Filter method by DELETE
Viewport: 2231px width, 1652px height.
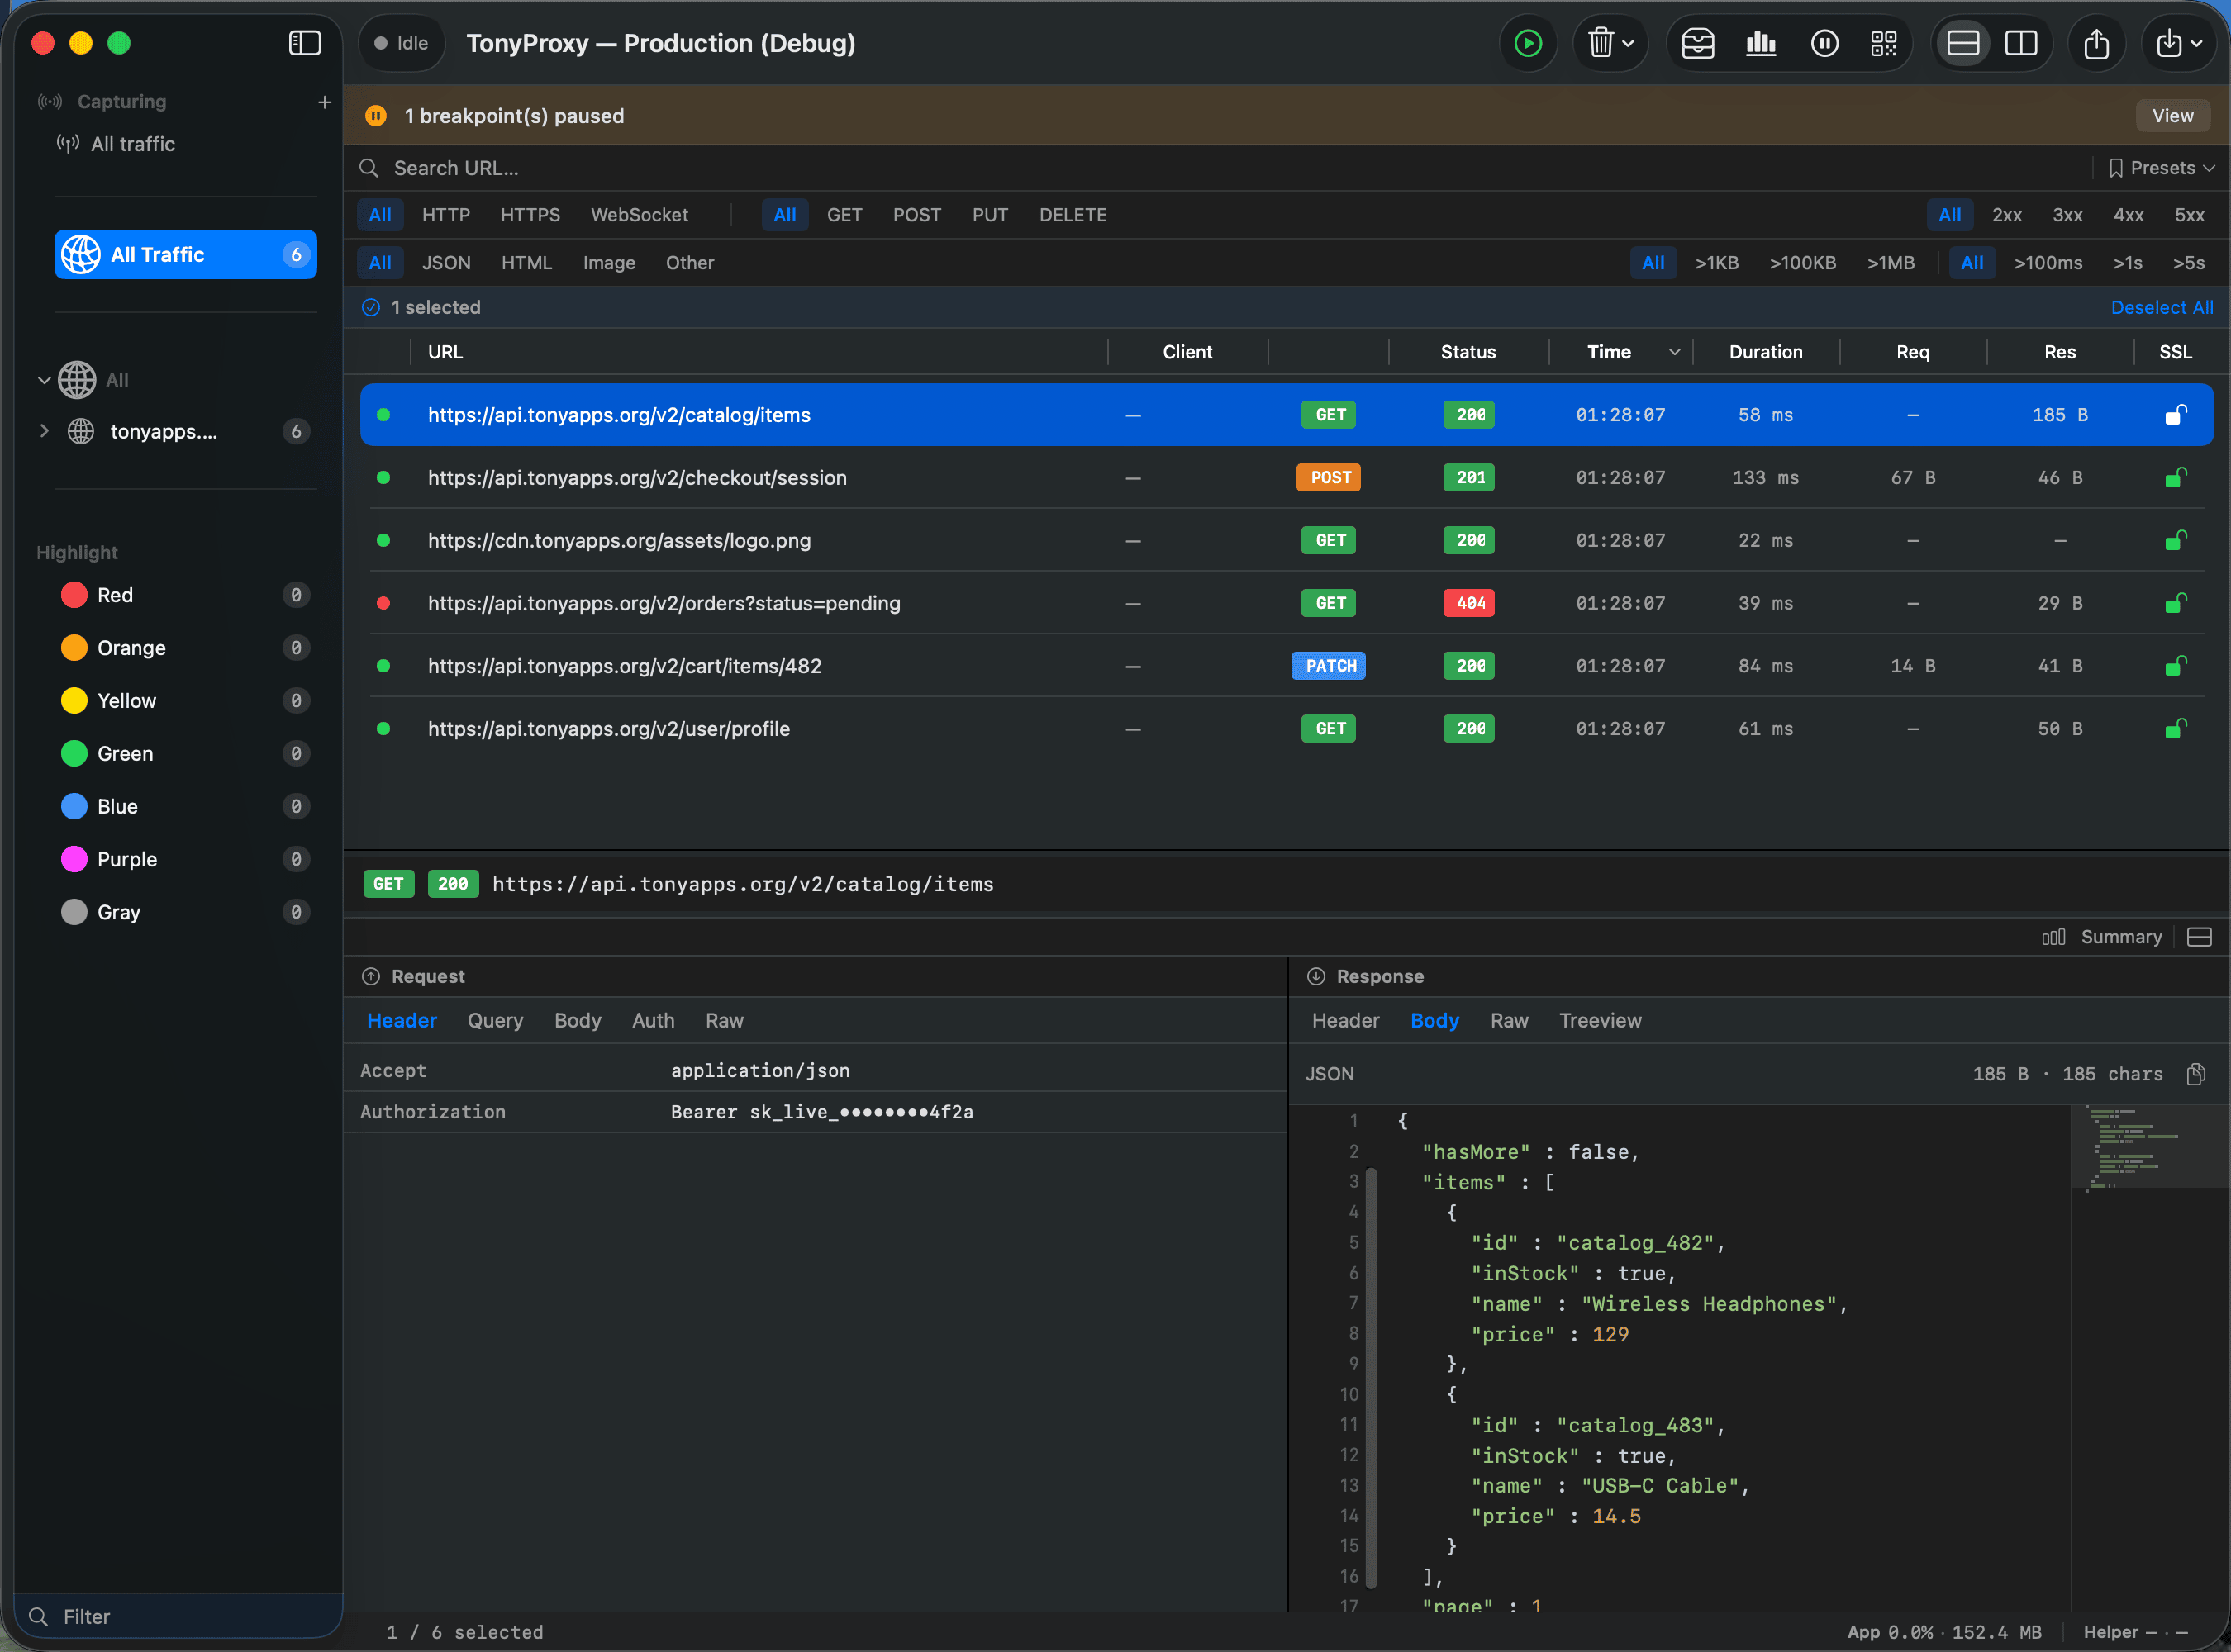point(1073,215)
